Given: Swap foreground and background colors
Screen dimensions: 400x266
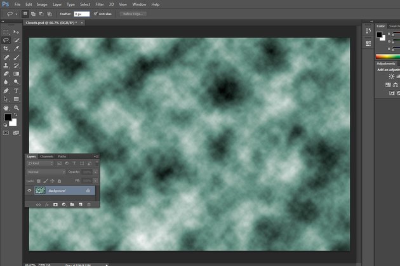Looking at the screenshot, I should (x=16, y=115).
